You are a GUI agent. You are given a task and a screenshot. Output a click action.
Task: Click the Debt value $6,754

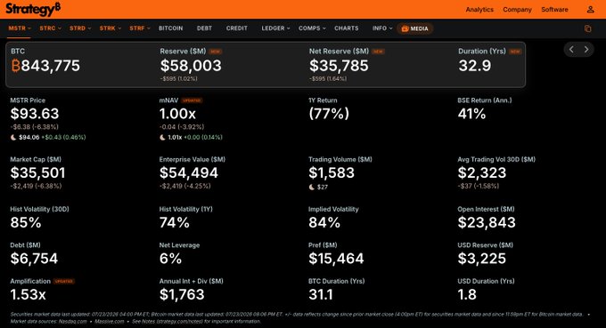tap(35, 259)
